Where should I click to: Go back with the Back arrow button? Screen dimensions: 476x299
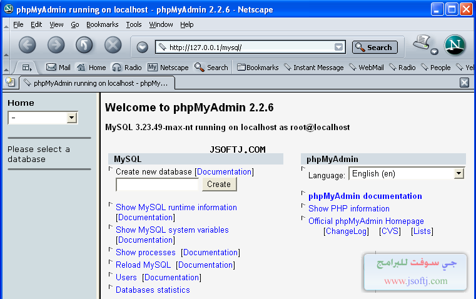click(28, 45)
